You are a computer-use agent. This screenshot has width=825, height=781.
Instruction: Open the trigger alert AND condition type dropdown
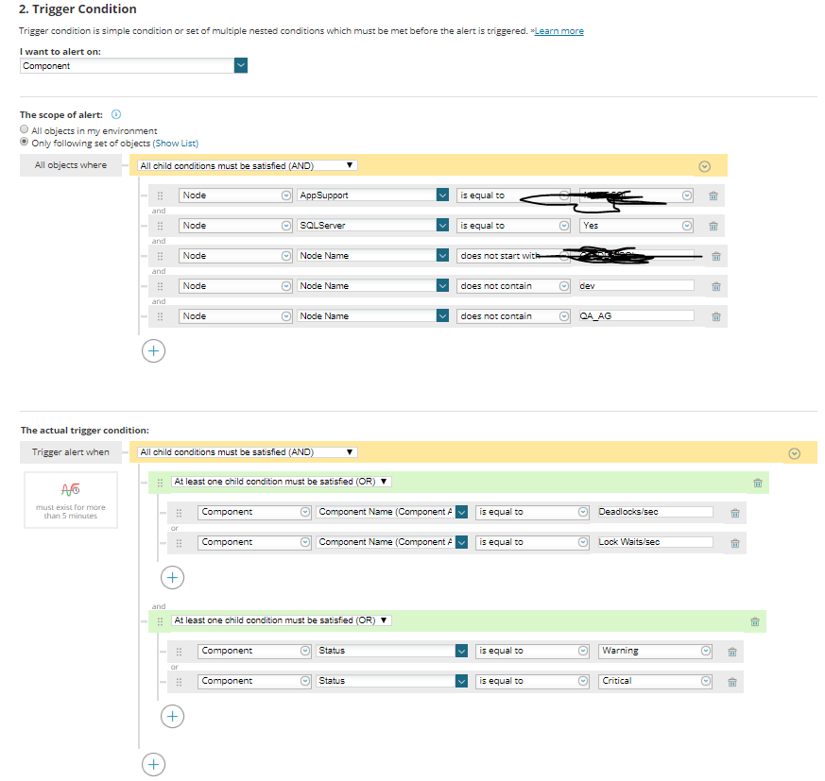[248, 451]
